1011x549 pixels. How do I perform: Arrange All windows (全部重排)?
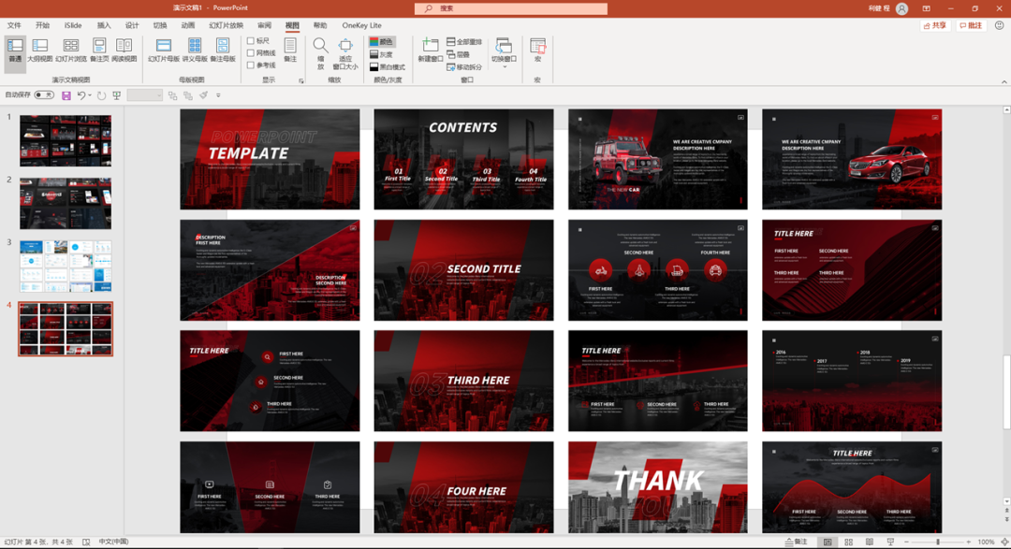click(x=464, y=41)
